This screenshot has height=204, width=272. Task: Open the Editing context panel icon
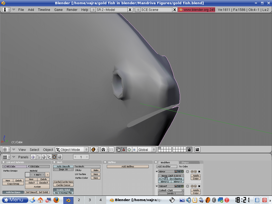click(54, 157)
